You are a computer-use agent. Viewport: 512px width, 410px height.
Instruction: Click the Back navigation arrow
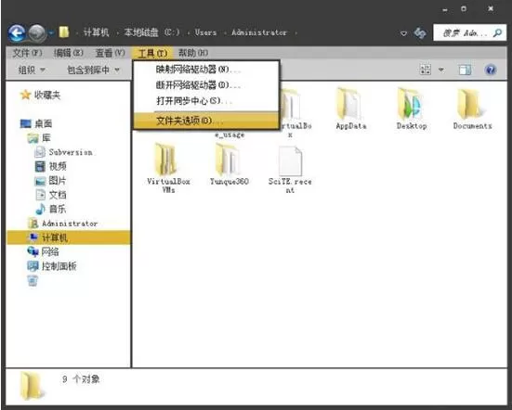[17, 32]
